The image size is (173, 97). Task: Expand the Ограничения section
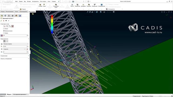[28, 56]
